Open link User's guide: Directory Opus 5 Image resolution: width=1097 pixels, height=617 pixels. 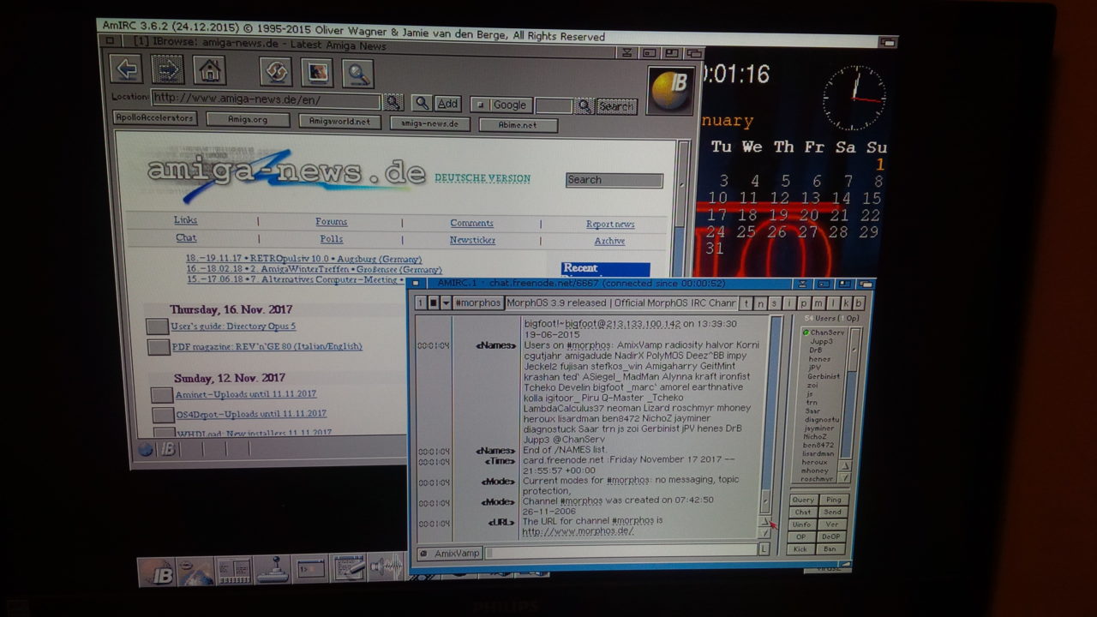pos(233,326)
